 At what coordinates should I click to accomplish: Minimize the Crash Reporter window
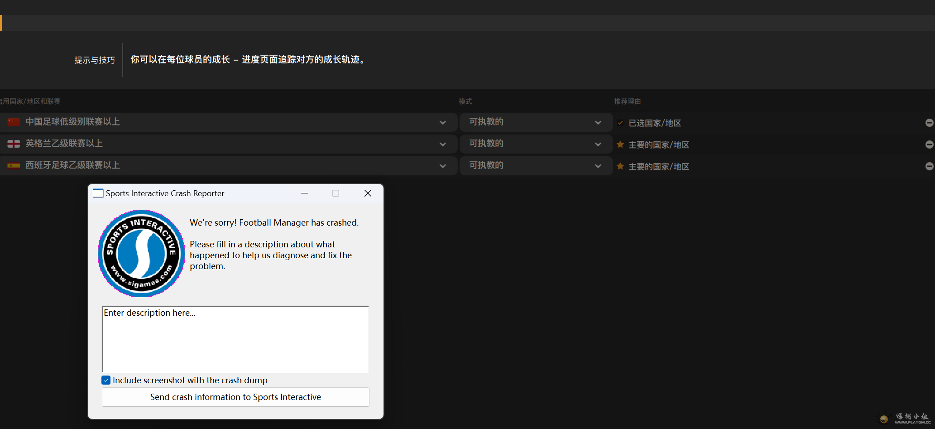[305, 193]
